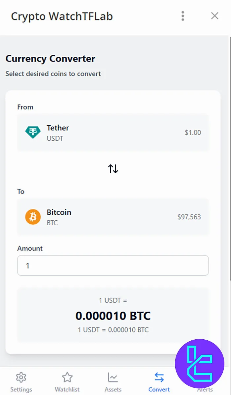Click the Bitcoin coin icon
This screenshot has height=395, width=231.
click(33, 217)
